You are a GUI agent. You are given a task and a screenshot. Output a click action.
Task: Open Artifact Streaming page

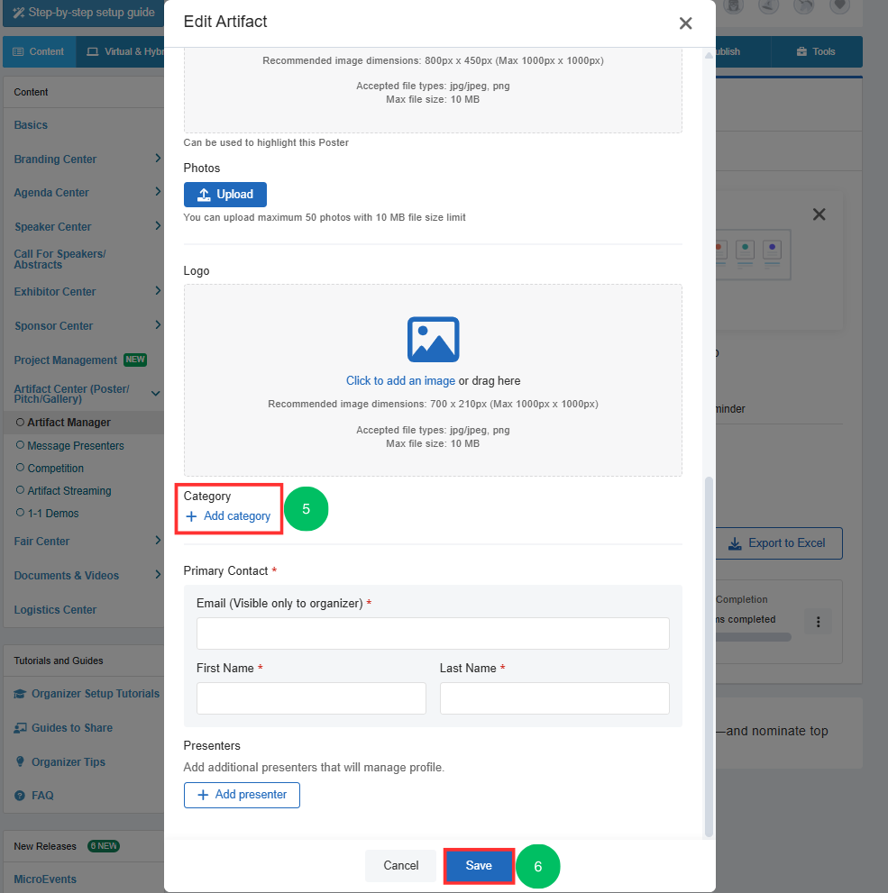pos(69,491)
